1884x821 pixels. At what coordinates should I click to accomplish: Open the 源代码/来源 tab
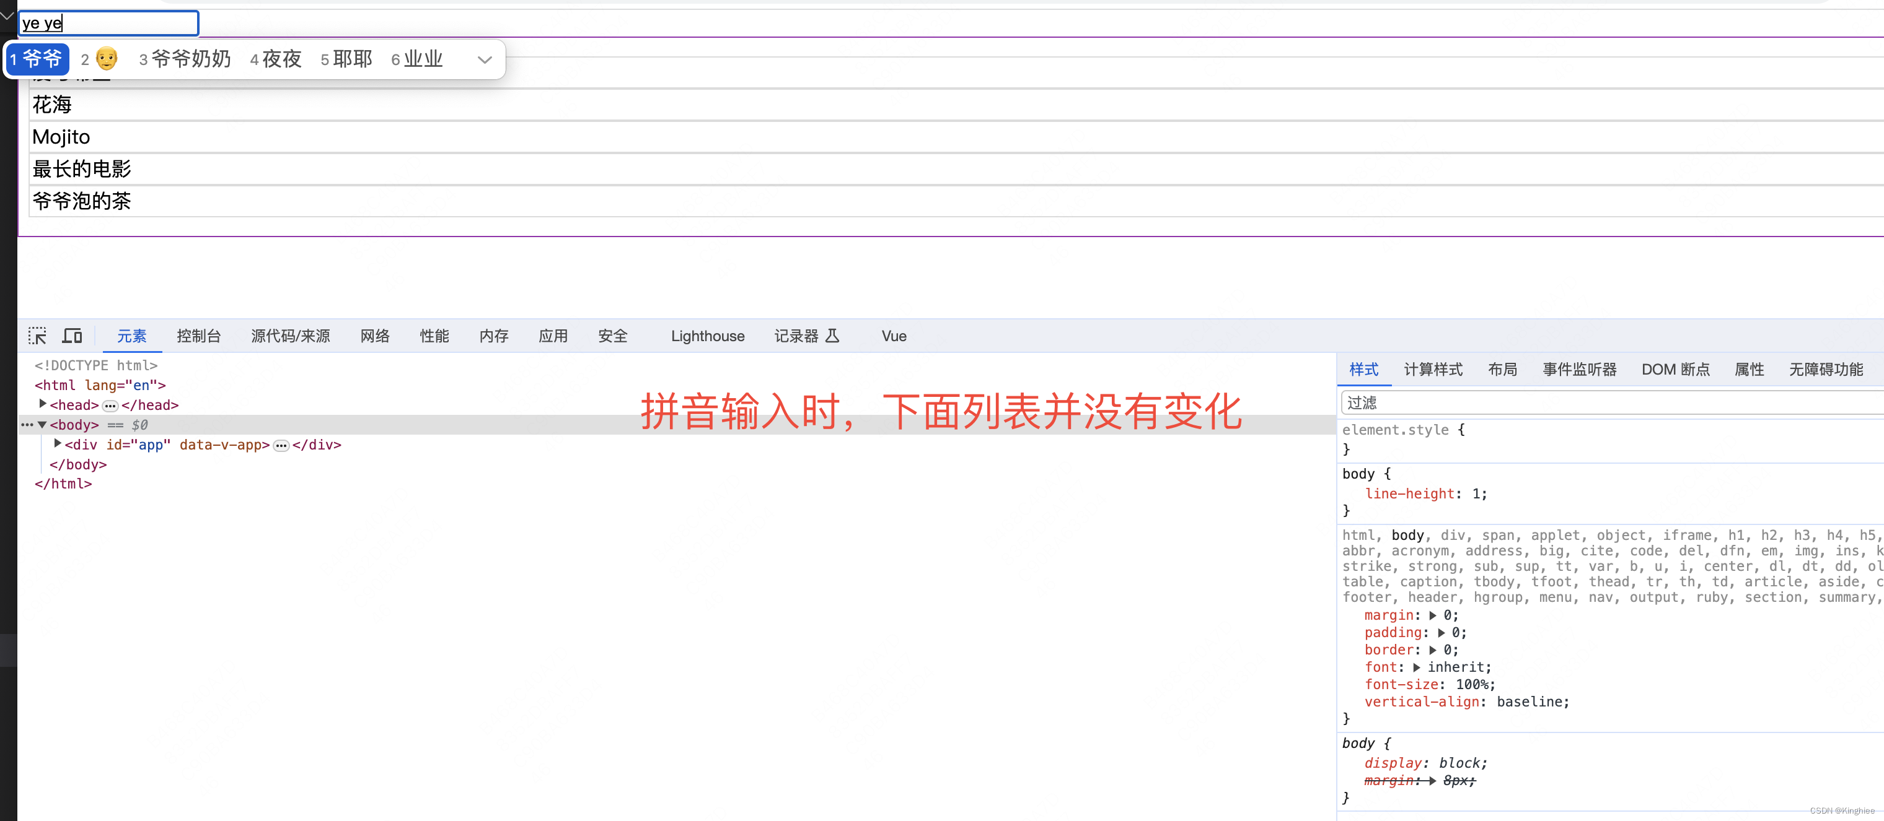click(x=291, y=336)
